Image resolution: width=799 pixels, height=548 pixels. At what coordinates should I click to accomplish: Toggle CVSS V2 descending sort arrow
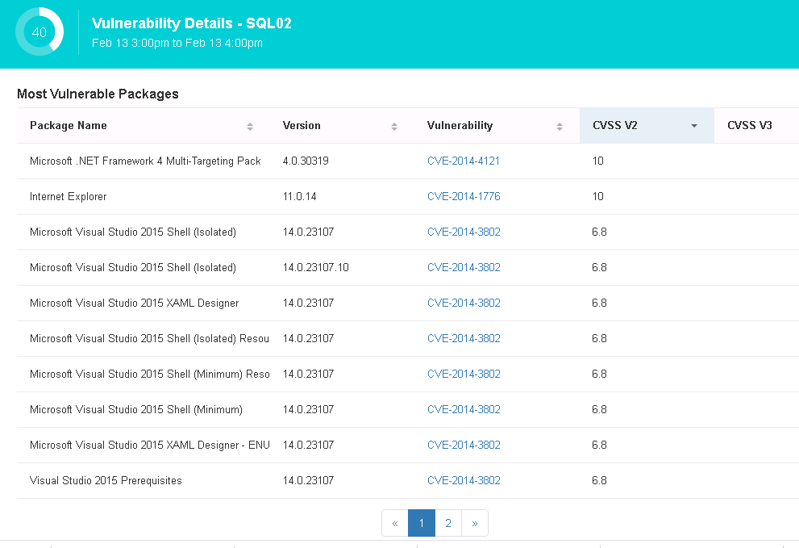pos(693,126)
